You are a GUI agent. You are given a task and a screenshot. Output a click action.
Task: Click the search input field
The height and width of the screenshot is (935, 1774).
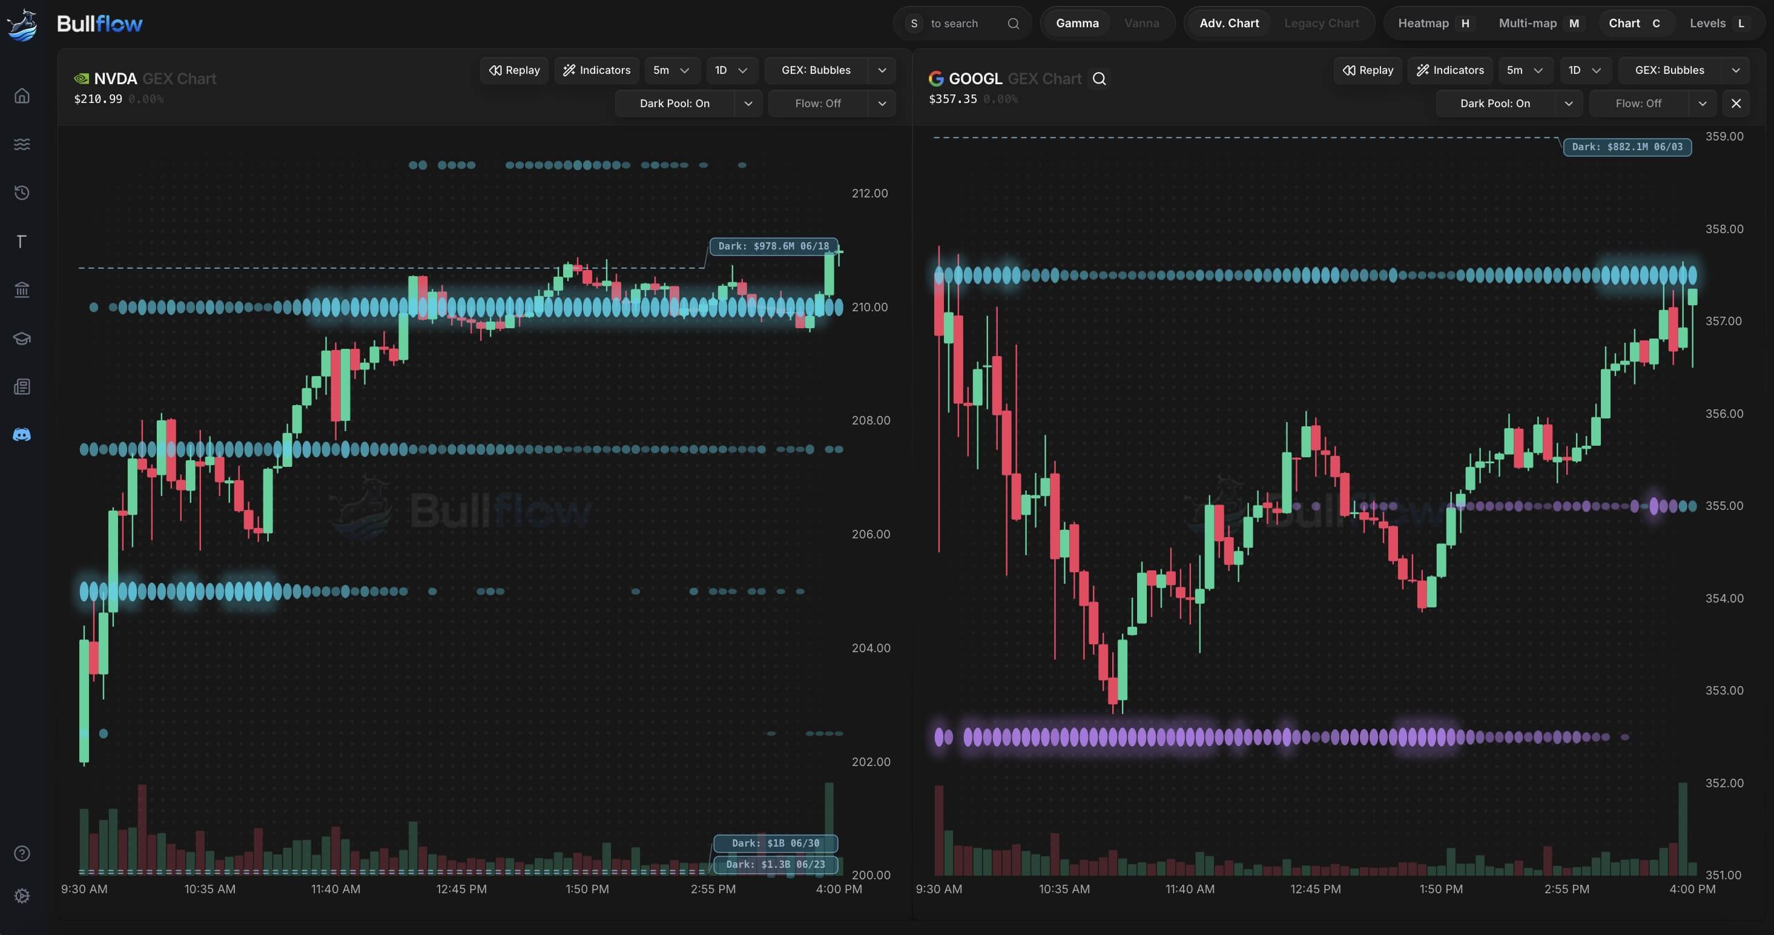962,24
